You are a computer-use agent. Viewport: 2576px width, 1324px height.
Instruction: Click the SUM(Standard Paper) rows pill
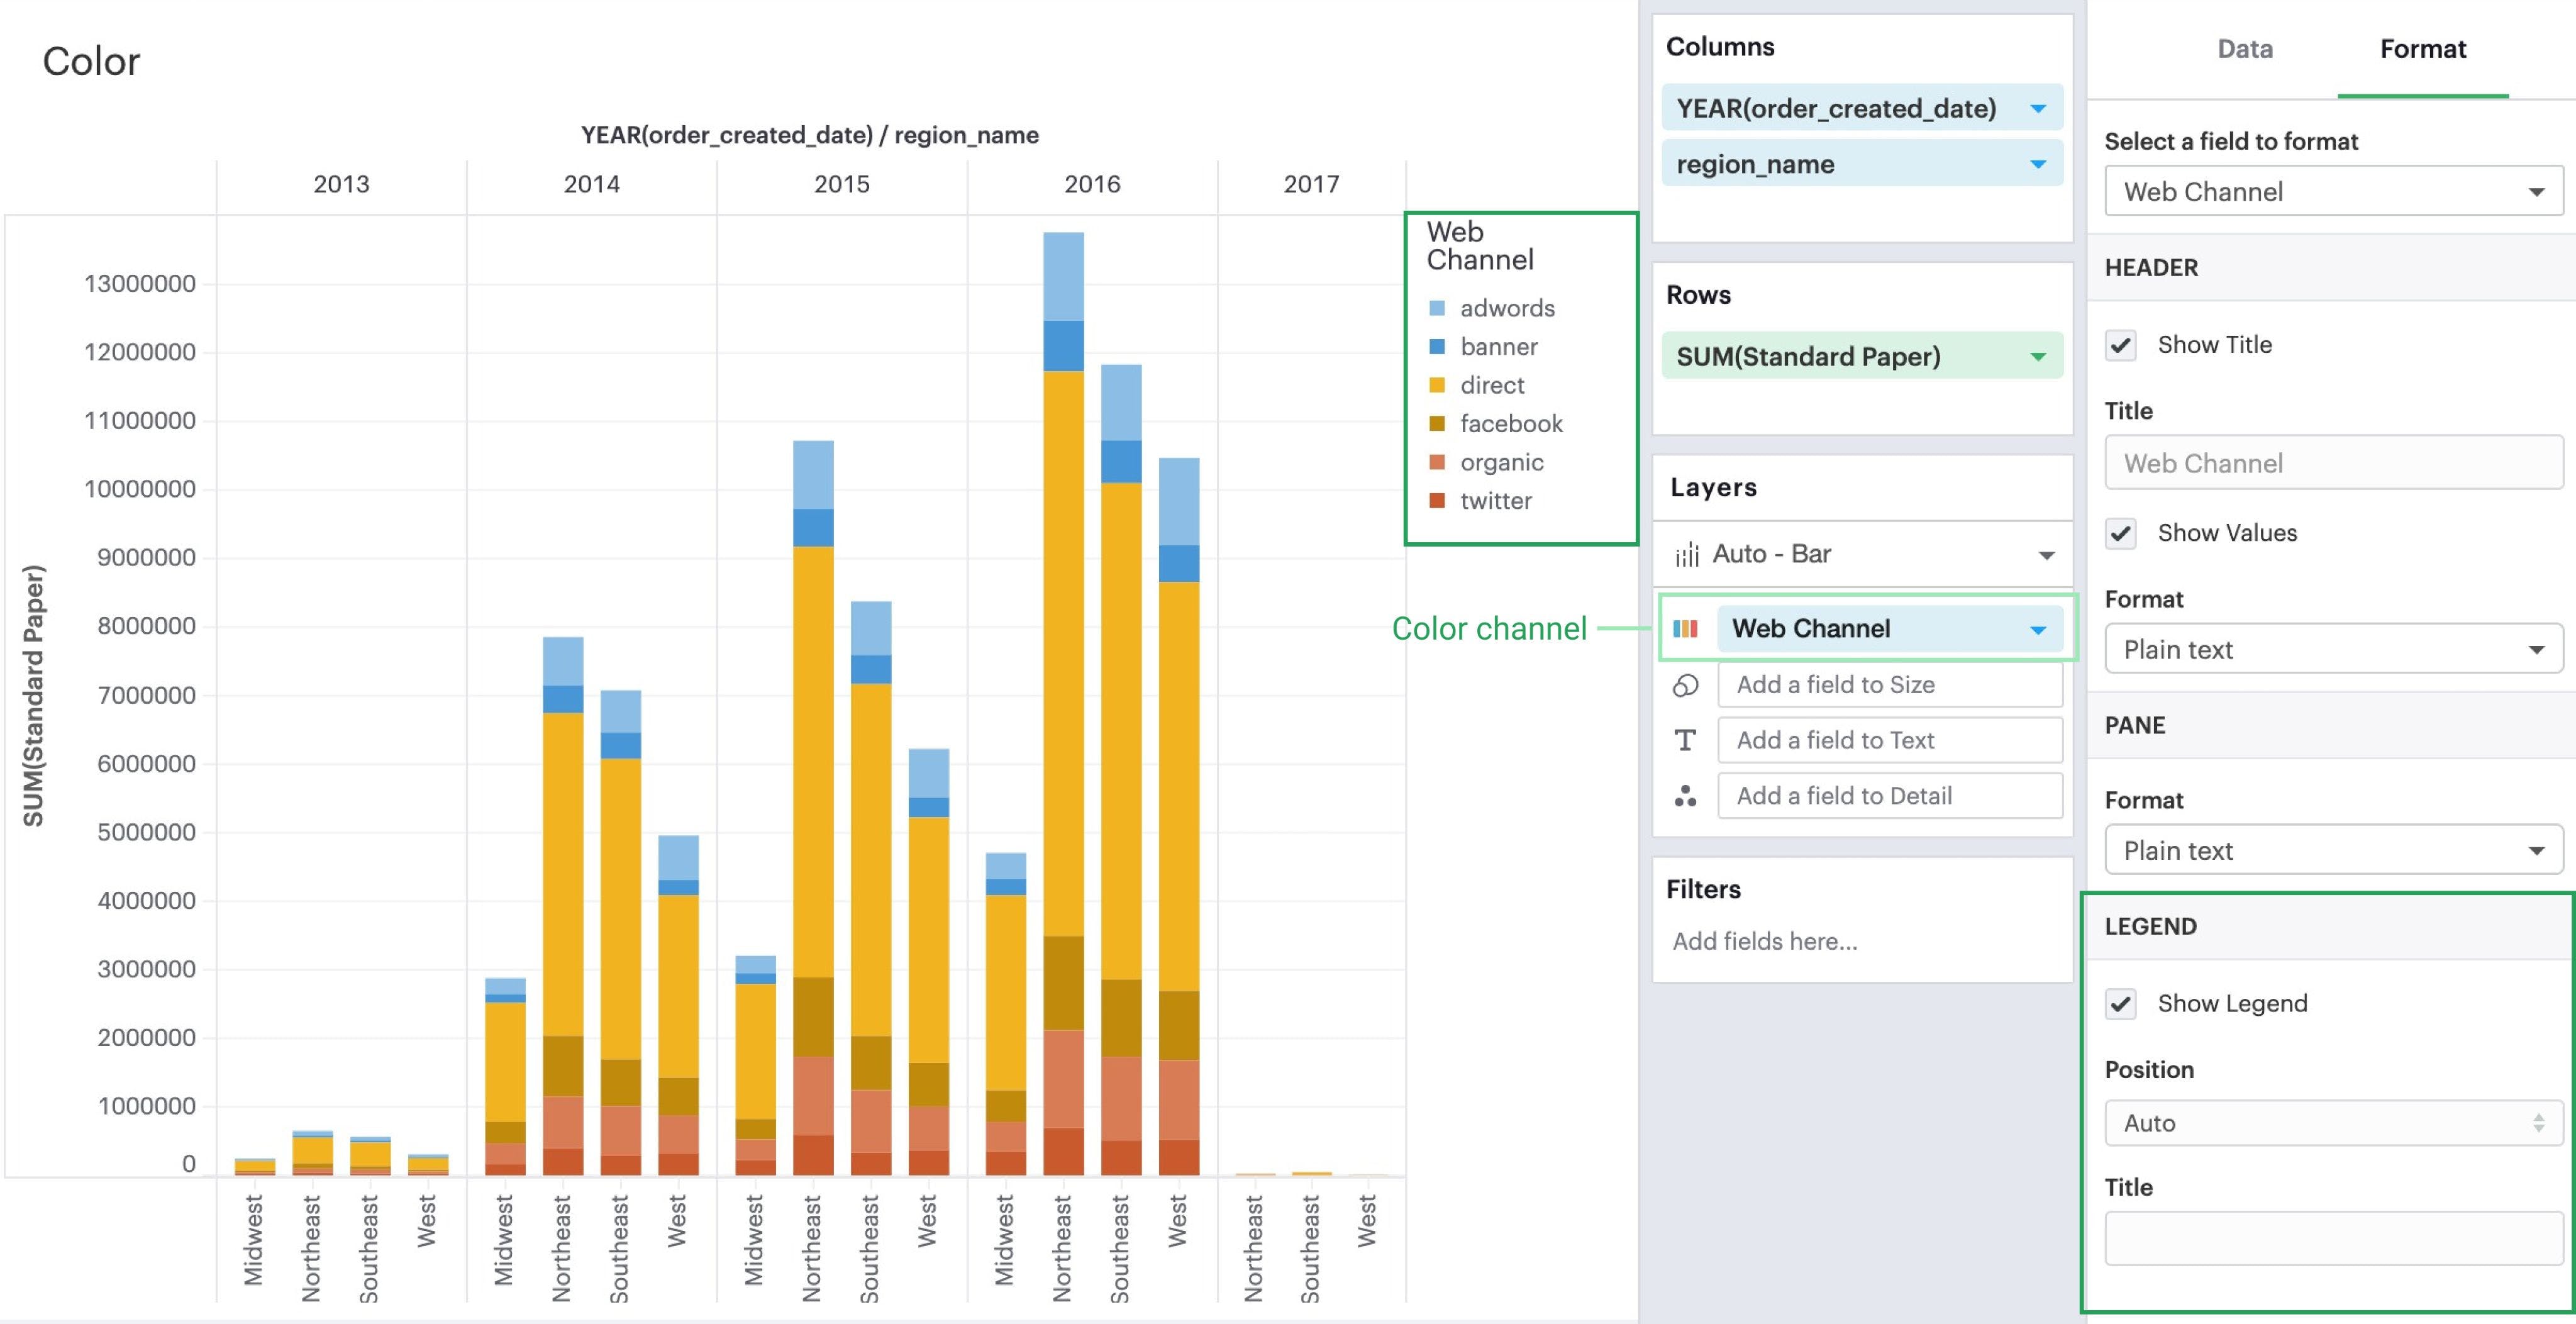(x=1808, y=356)
